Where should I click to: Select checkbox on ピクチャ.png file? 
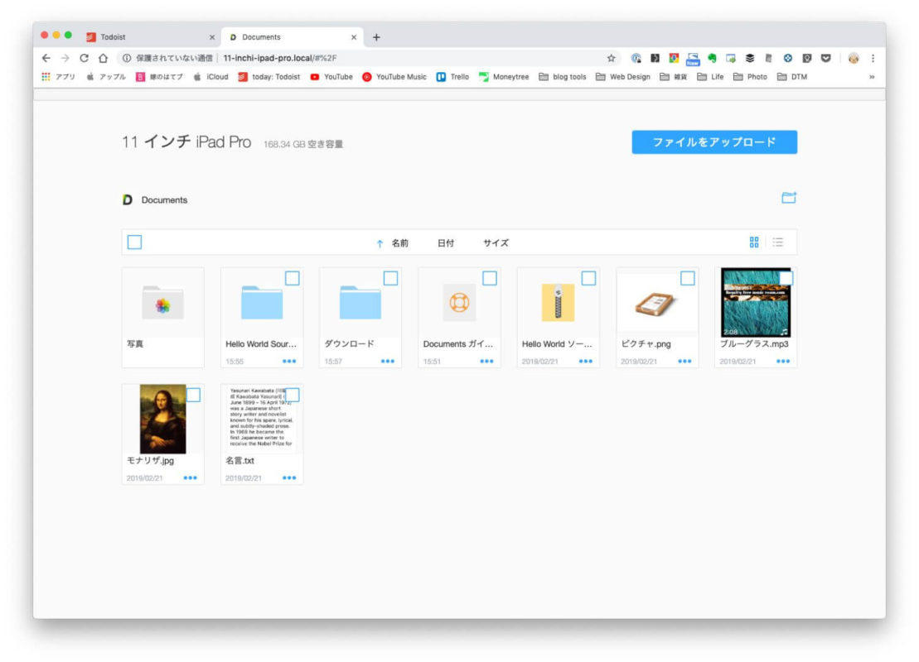click(x=687, y=278)
